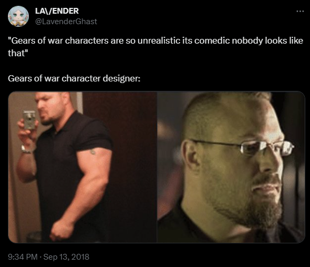
Task: Click the 'Gears of war character designer:' text
Action: click(x=74, y=78)
